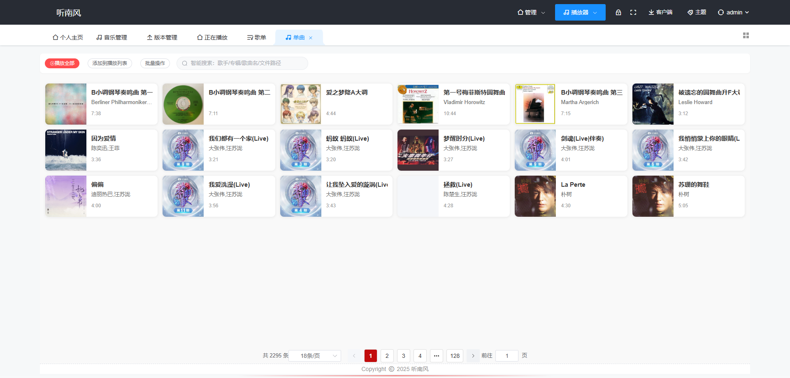Switch to the 个人主页 tab
Image resolution: width=790 pixels, height=378 pixels.
tap(68, 37)
